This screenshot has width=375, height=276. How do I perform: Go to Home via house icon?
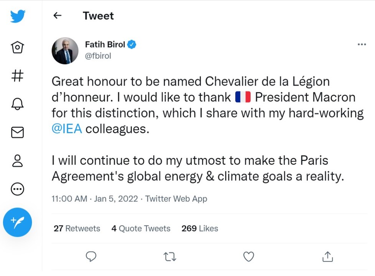tap(18, 47)
